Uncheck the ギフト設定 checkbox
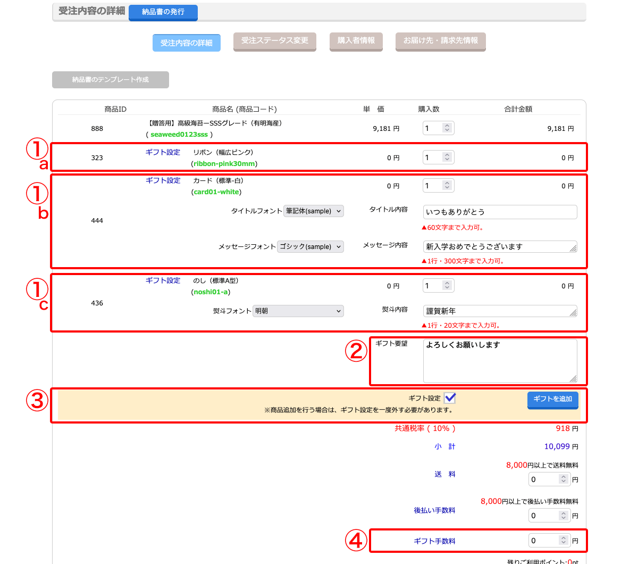Screen dimensions: 638x564 click(x=450, y=398)
